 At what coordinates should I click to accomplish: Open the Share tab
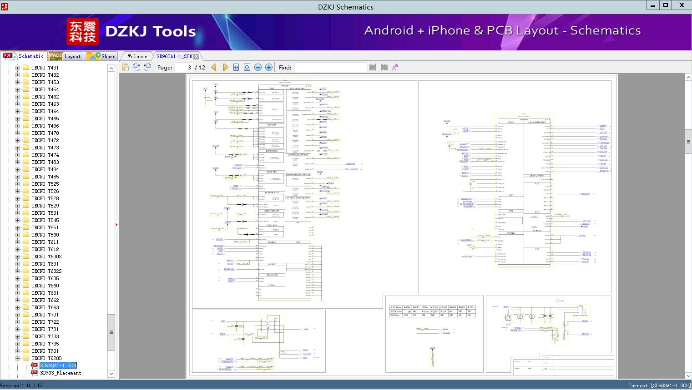click(101, 56)
